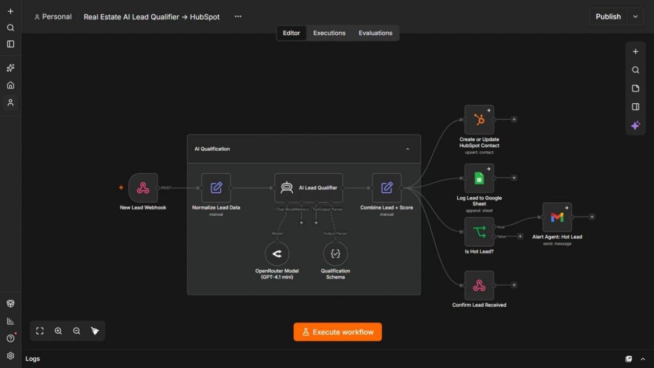Toggle the right side panel view

click(636, 107)
